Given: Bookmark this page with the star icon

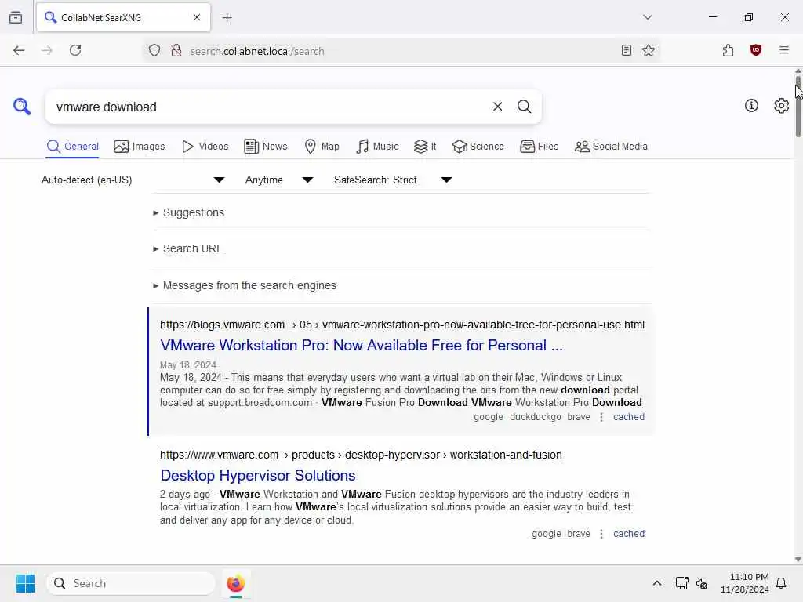Looking at the screenshot, I should point(649,50).
